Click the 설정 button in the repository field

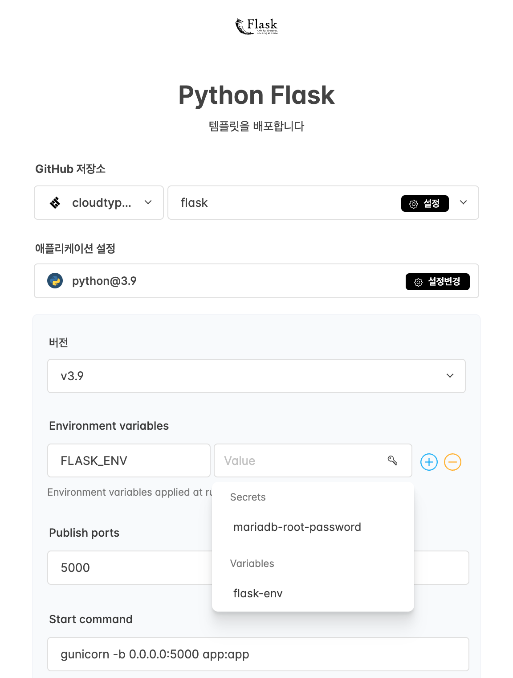[x=425, y=204]
